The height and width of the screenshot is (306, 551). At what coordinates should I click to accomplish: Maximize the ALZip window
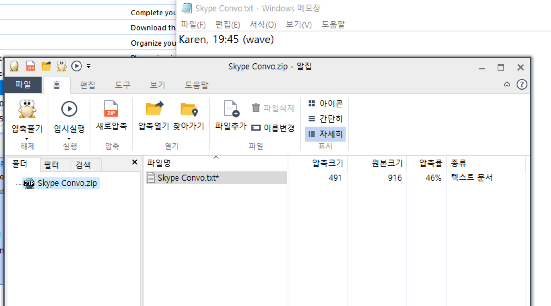pos(501,67)
